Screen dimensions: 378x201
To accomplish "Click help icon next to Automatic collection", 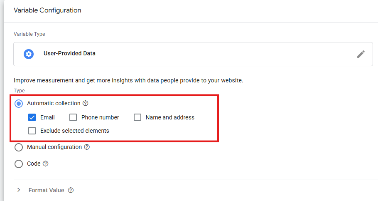I will pos(86,103).
